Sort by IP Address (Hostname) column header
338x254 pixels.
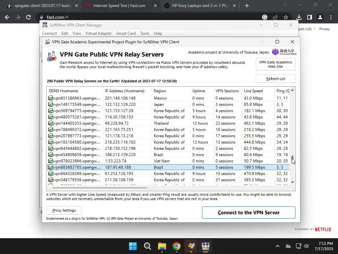[127, 91]
